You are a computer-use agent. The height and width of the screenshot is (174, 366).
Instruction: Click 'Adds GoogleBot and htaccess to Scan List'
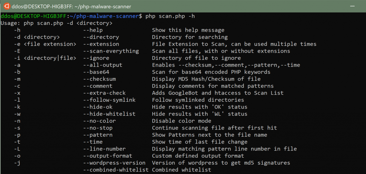[x=218, y=93]
